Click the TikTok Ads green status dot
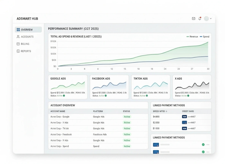Viewport: 225px width, 164px height. 147,96
